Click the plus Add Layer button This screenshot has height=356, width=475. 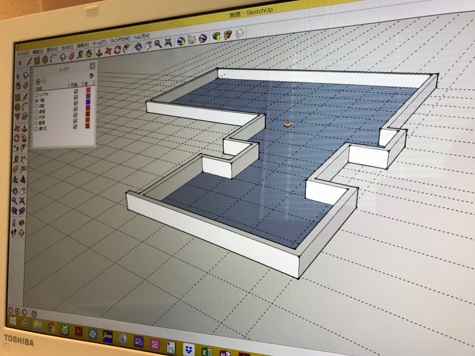[38, 81]
